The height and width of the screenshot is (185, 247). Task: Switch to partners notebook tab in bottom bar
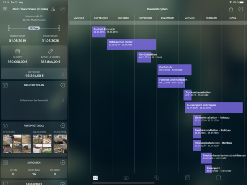pos(218,178)
